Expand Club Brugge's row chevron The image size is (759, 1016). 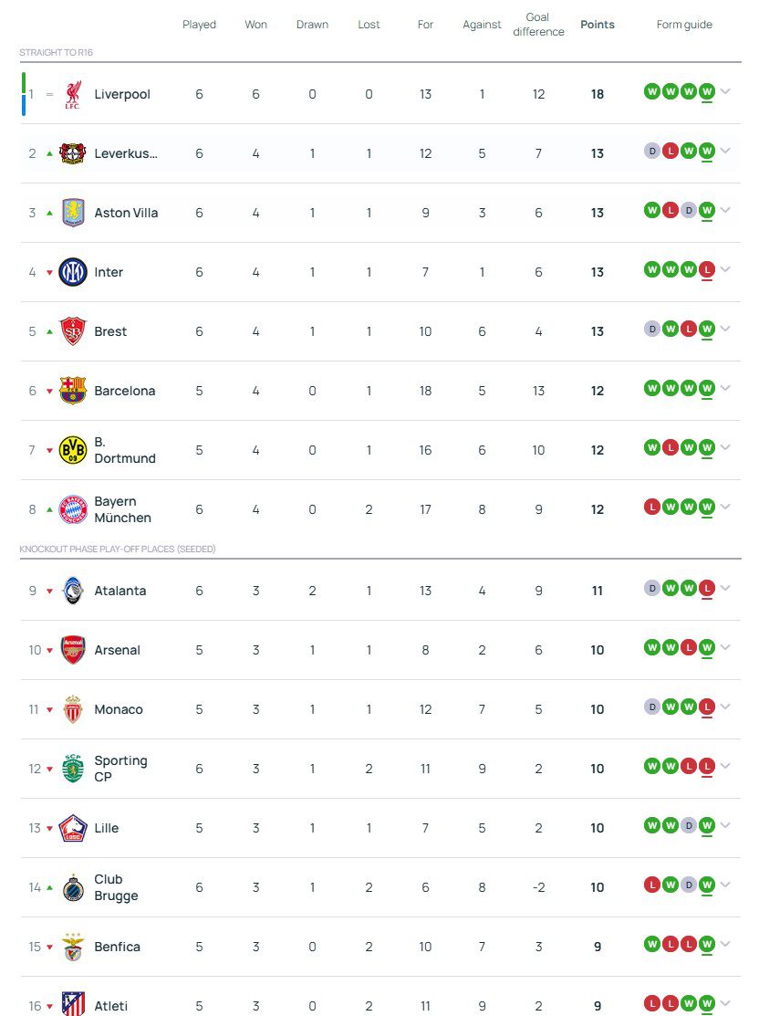[725, 885]
